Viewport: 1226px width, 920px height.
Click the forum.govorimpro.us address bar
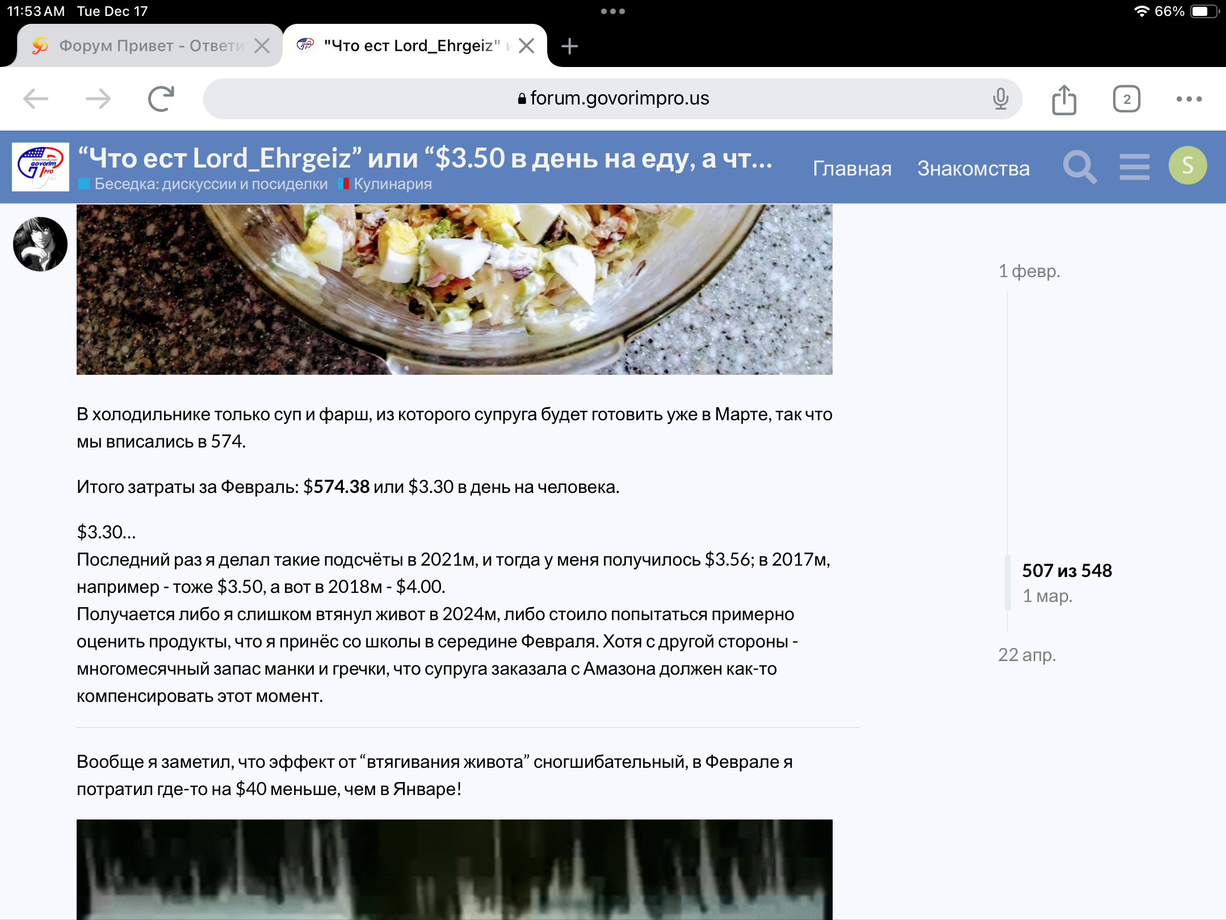pyautogui.click(x=613, y=99)
